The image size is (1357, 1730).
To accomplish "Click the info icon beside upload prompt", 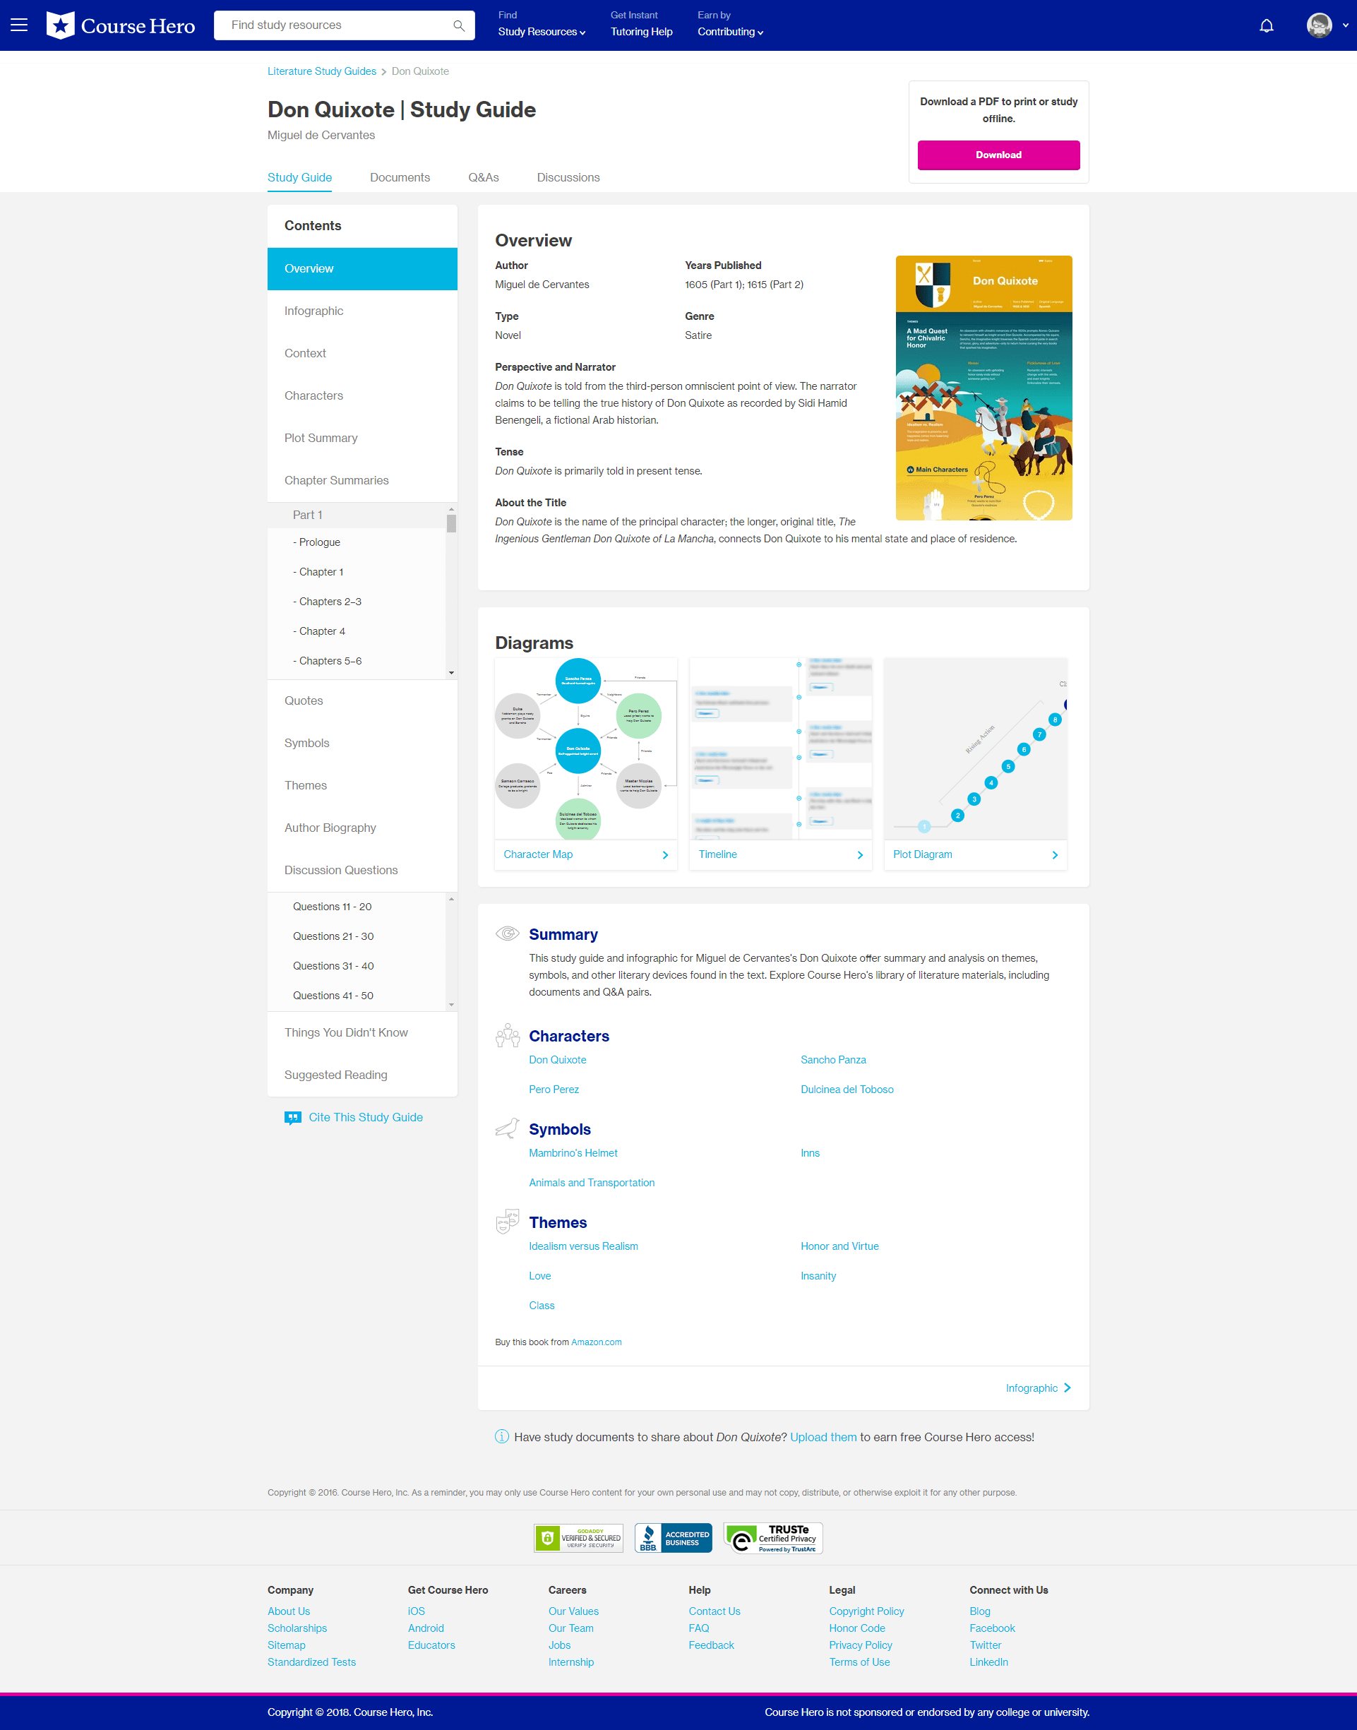I will click(x=502, y=1436).
